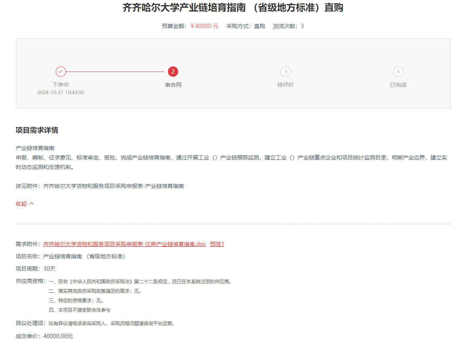469x341 pixels.
Task: Select the 待评价 step label
Action: 285,85
